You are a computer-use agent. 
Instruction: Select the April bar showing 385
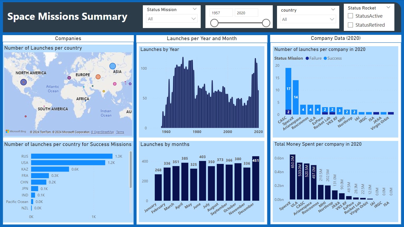coord(185,182)
